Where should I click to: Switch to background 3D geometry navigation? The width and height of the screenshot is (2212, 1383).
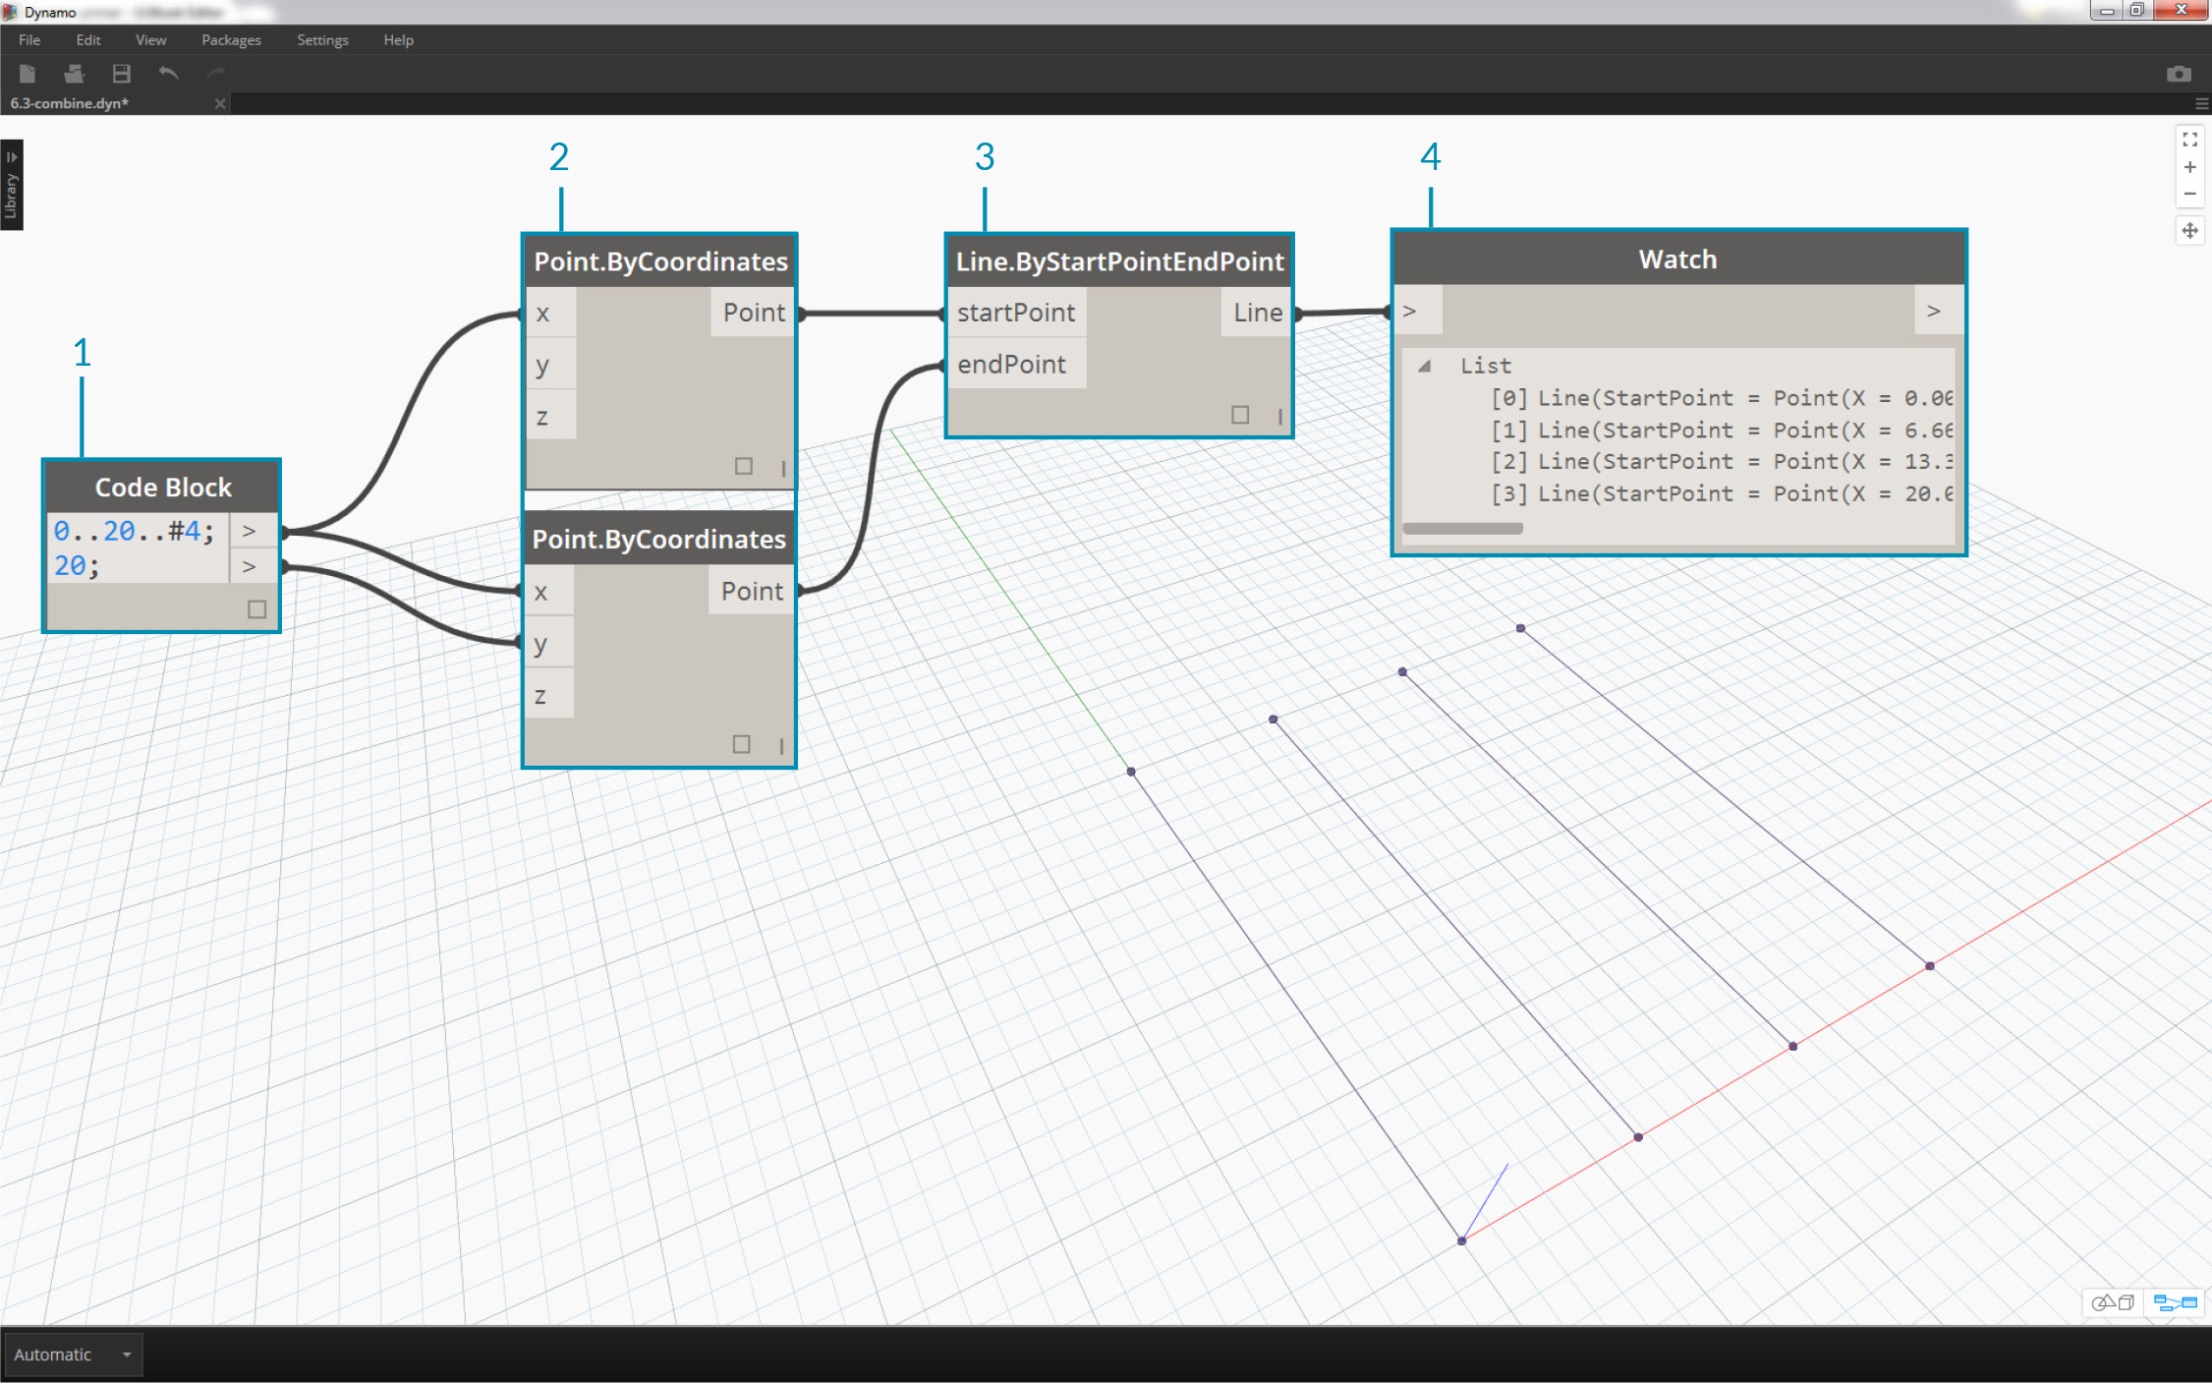(x=2113, y=1302)
